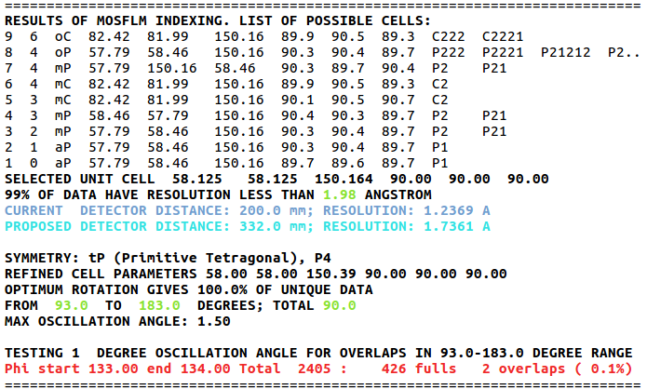Click current resolution value 1.2369 A
This screenshot has height=389, width=647.
tap(457, 210)
